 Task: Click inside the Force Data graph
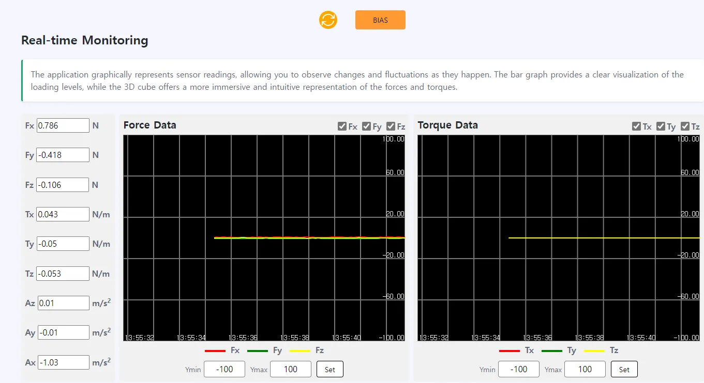coord(264,238)
